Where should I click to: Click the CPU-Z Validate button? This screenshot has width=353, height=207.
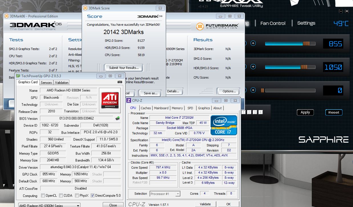[x=205, y=204]
